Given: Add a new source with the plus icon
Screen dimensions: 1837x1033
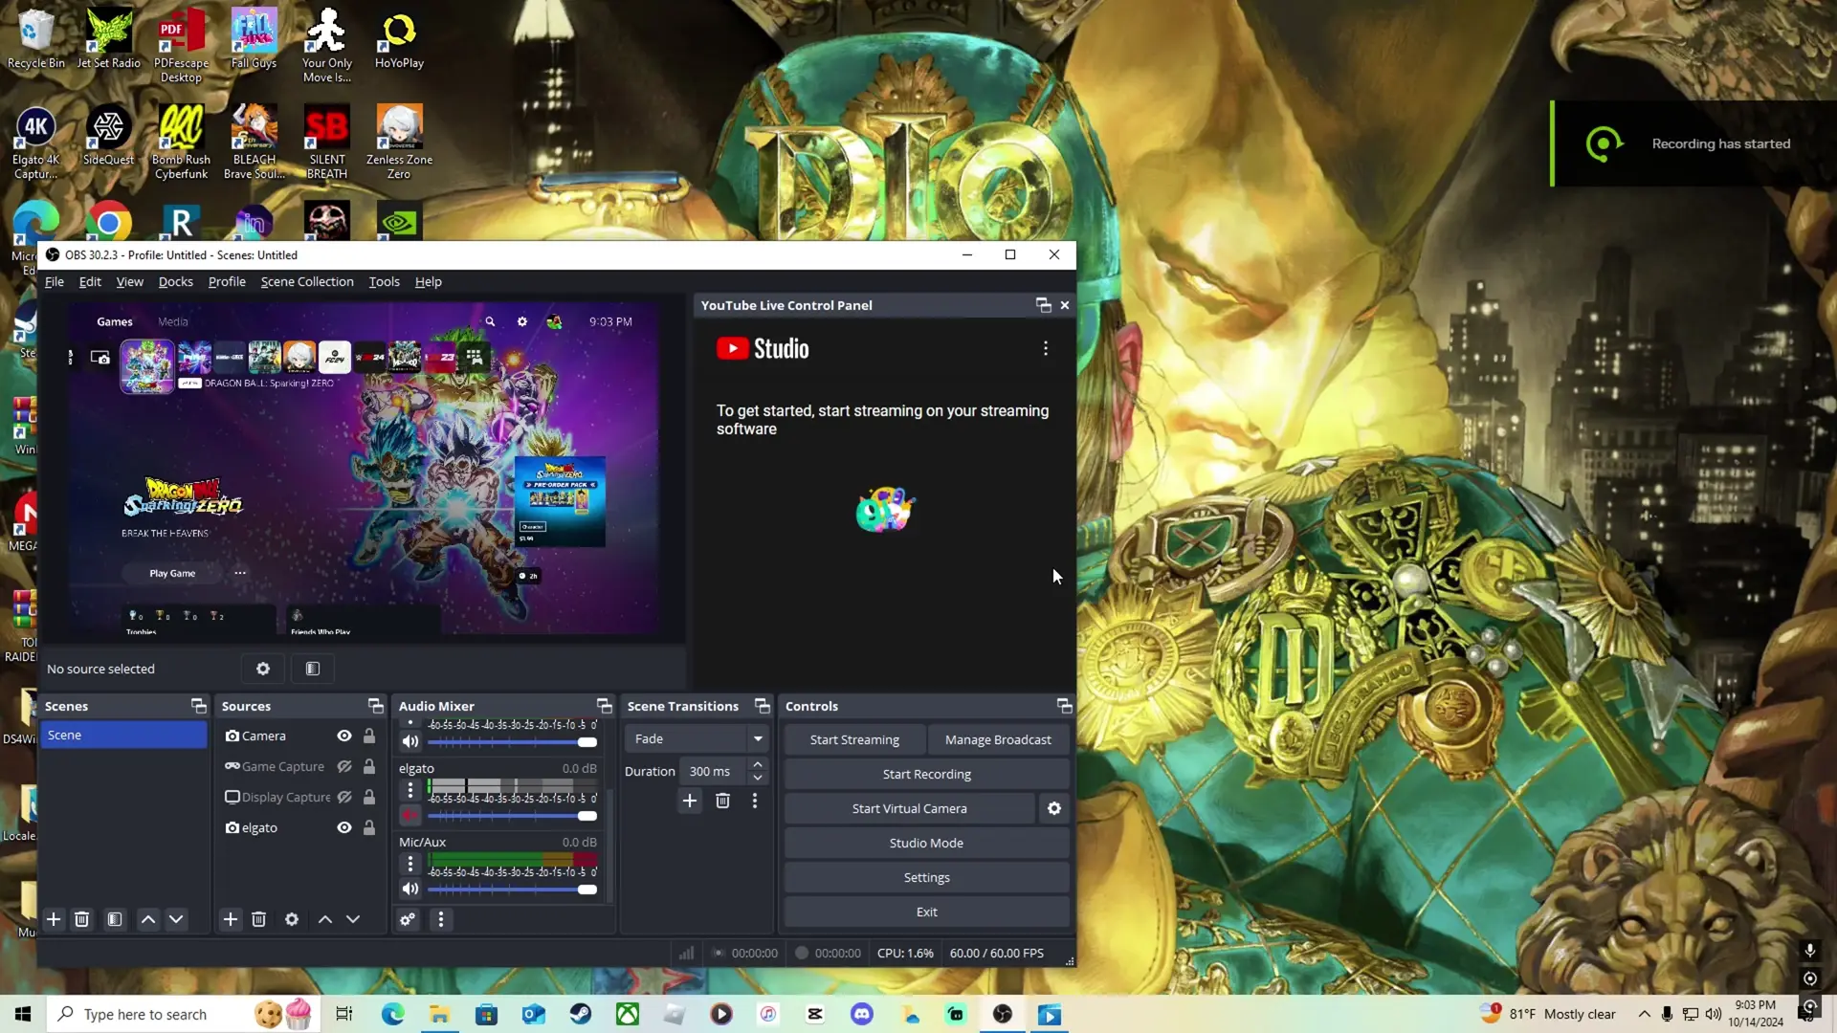Looking at the screenshot, I should [230, 919].
